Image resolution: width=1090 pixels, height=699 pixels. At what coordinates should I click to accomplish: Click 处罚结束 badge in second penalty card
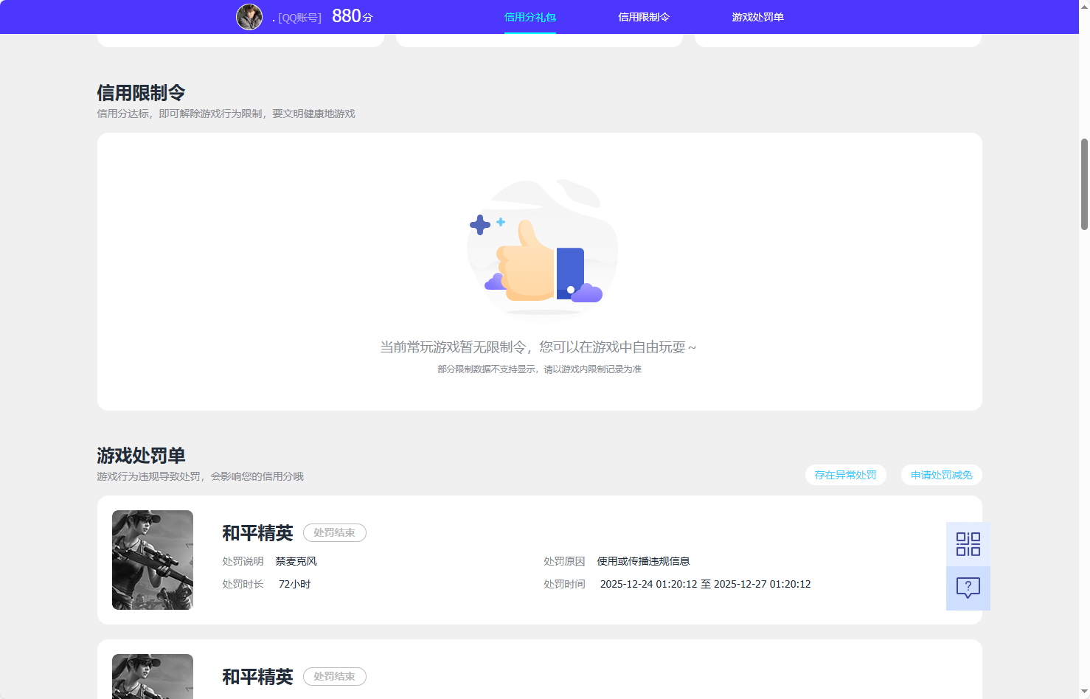[335, 676]
